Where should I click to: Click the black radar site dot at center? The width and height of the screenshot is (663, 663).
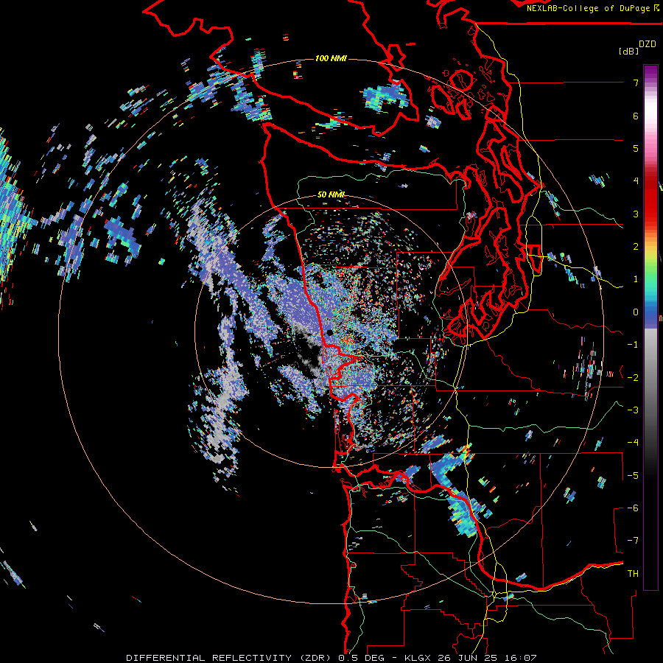[329, 333]
